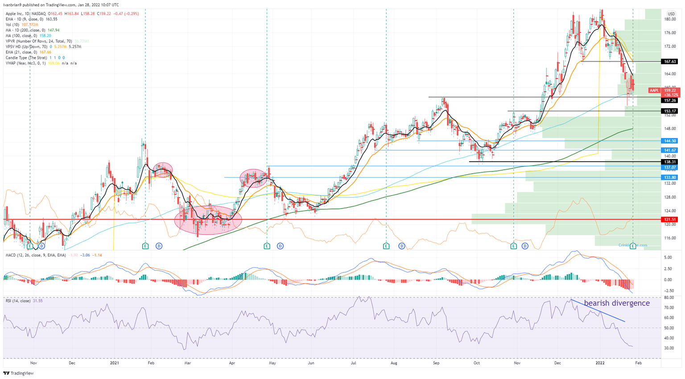
Task: Click the 2022 label on the time axis
Action: click(600, 363)
